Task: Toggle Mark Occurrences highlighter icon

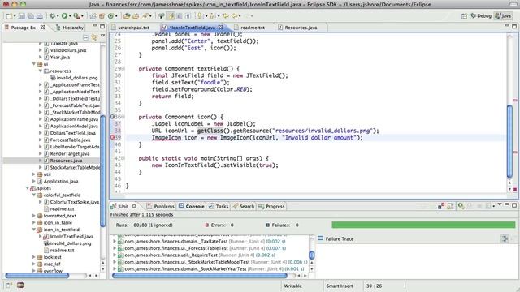Action: [171, 16]
